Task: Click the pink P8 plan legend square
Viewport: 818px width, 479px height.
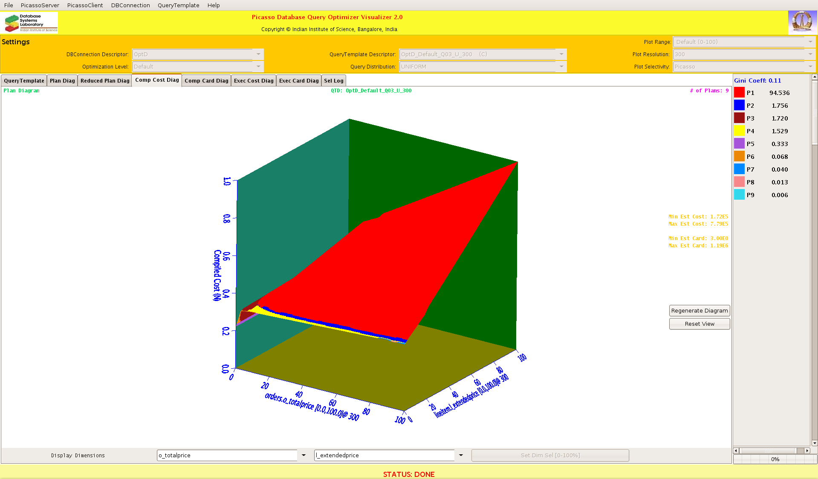Action: 739,182
